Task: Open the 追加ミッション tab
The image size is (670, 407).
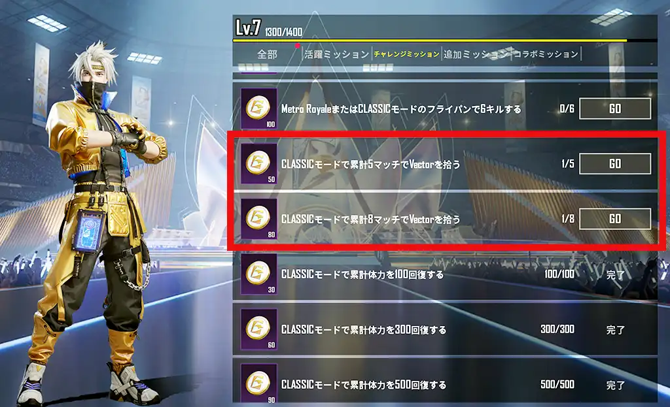Action: [475, 54]
